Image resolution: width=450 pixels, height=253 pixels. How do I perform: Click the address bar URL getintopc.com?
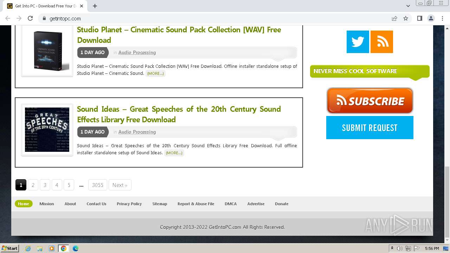coord(65,18)
